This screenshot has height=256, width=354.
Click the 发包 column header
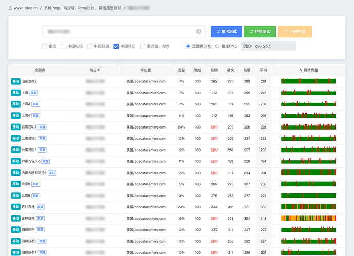198,70
